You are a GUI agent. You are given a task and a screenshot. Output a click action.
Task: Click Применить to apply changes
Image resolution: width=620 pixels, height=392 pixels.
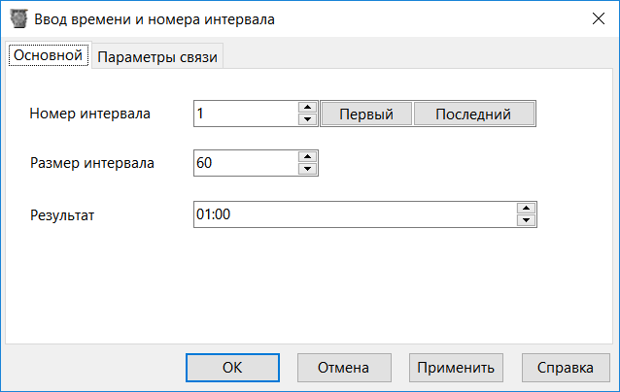pyautogui.click(x=456, y=368)
